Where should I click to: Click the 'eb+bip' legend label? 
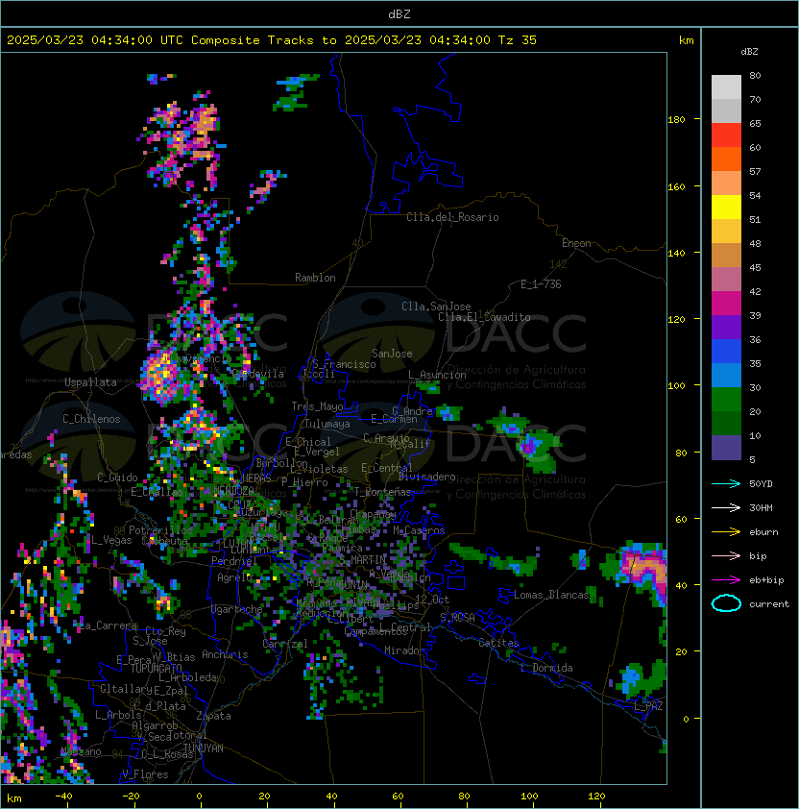pos(766,580)
